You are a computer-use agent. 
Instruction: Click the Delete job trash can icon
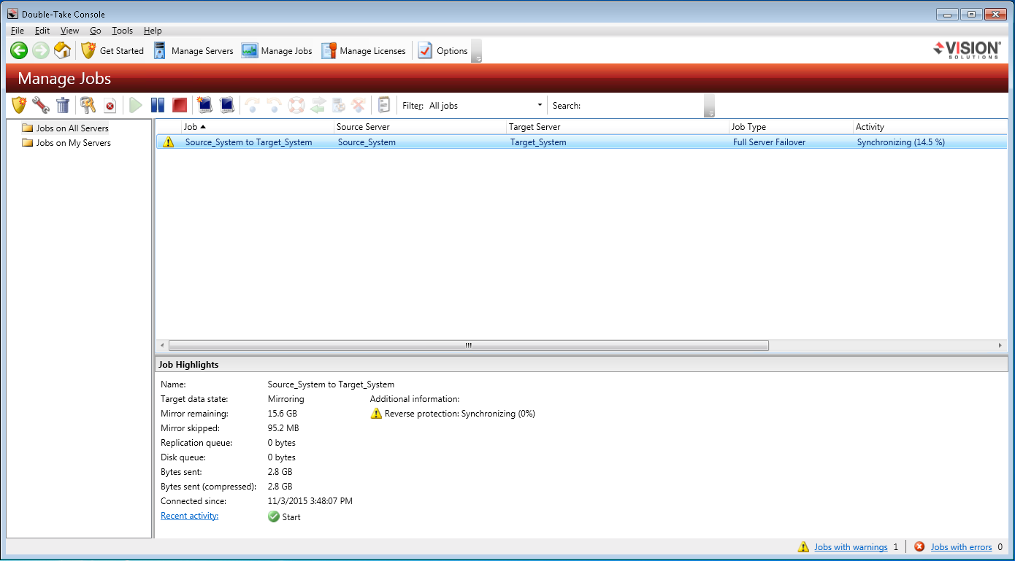pyautogui.click(x=63, y=106)
